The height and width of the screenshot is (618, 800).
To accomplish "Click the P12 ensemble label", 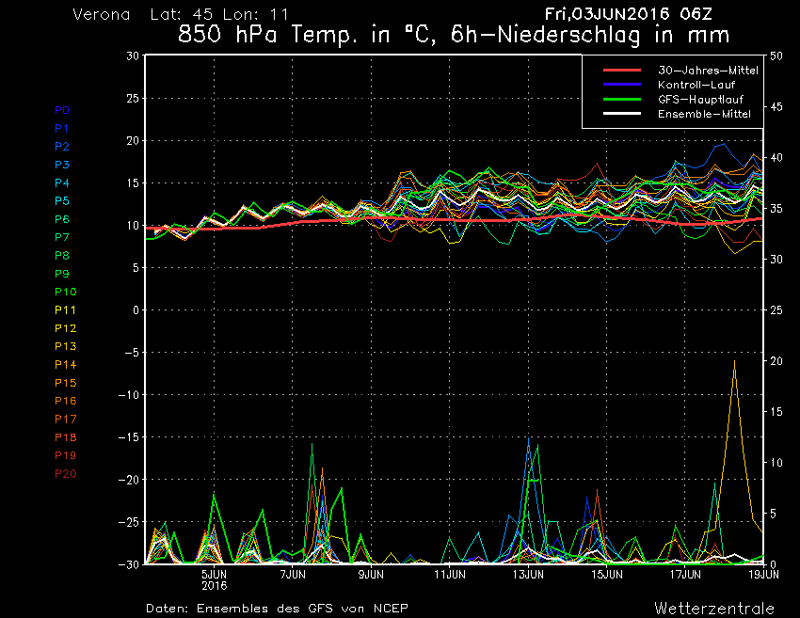I will click(65, 328).
